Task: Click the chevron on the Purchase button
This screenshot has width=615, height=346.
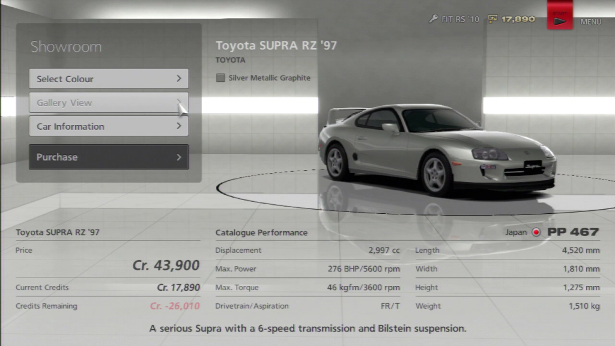Action: tap(179, 157)
